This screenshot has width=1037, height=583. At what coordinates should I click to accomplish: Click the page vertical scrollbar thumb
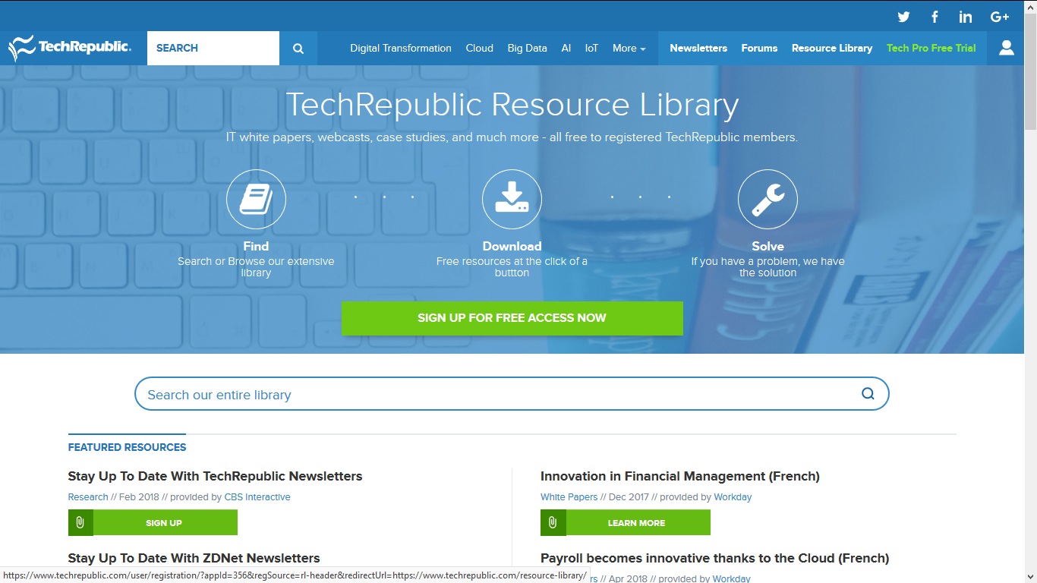(1030, 68)
